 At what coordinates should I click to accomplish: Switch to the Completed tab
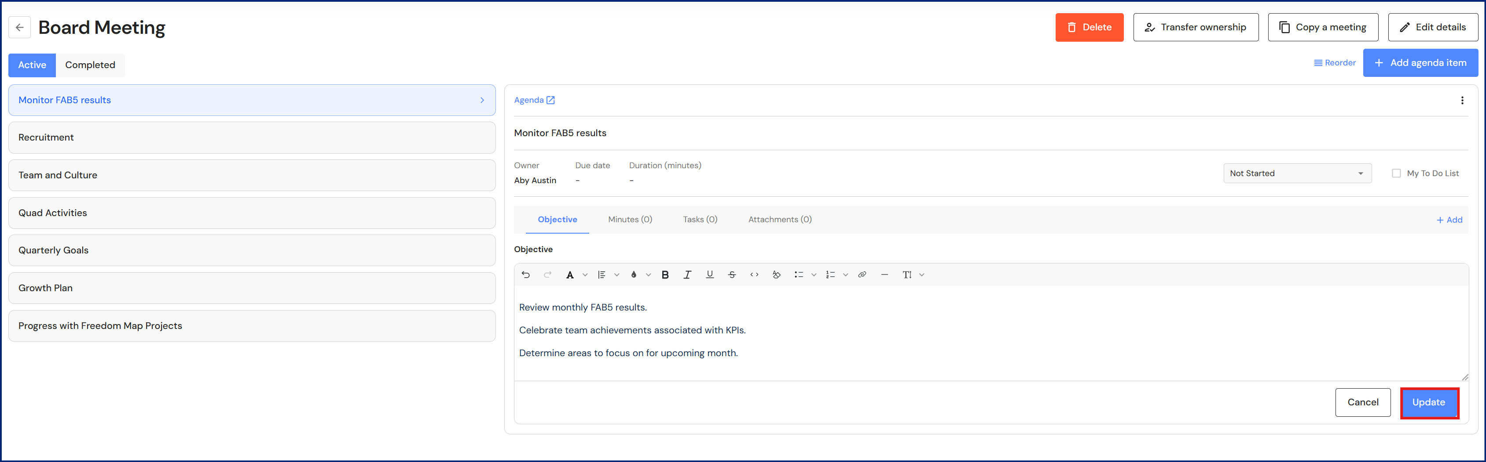coord(90,65)
